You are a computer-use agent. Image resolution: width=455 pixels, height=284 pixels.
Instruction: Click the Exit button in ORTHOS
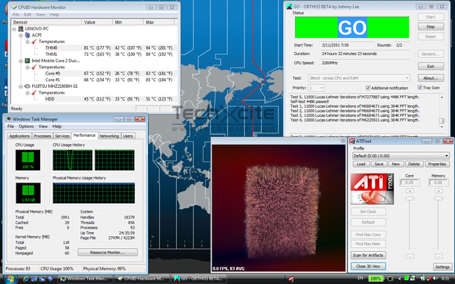[431, 66]
